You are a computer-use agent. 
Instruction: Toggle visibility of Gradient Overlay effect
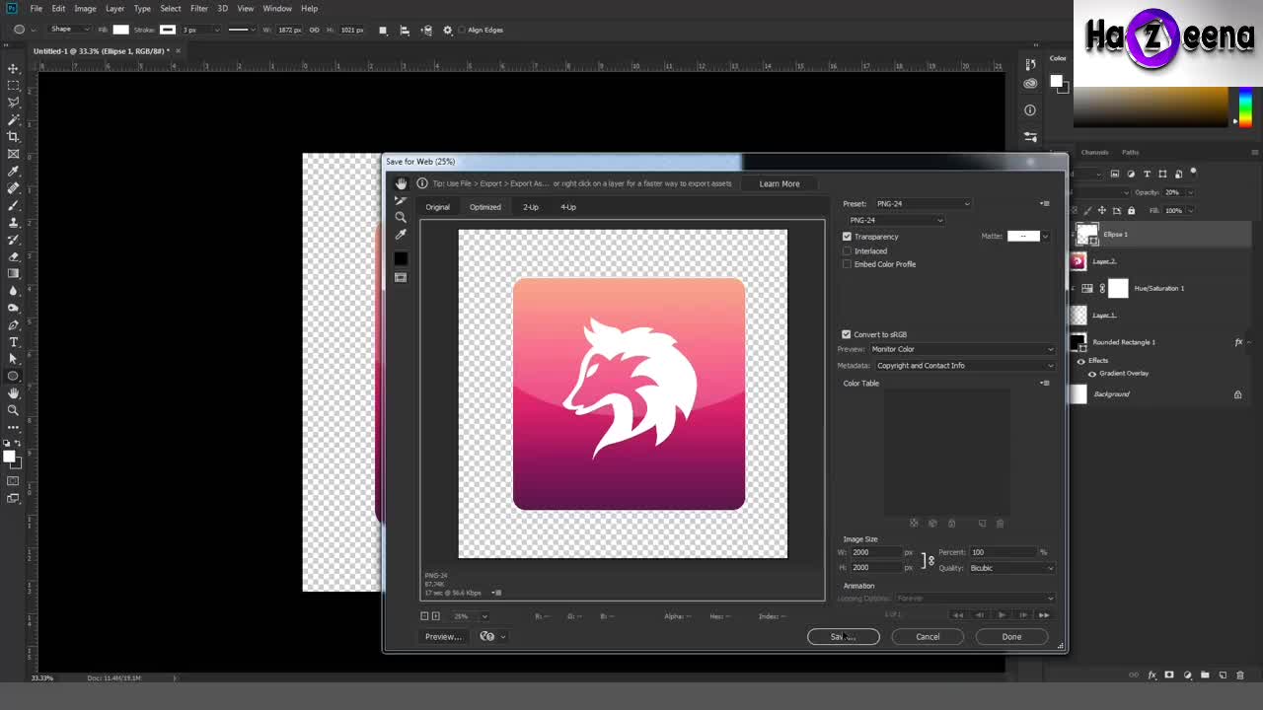coord(1091,374)
